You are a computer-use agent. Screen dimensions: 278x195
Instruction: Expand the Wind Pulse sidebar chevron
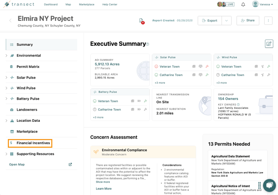click(6, 88)
